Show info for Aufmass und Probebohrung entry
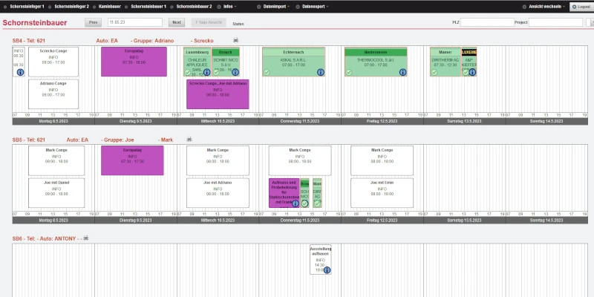The width and height of the screenshot is (594, 297). pyautogui.click(x=295, y=203)
